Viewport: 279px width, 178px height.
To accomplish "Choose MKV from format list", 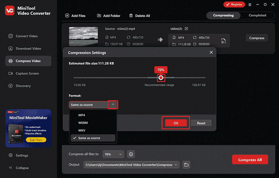I will (93, 131).
